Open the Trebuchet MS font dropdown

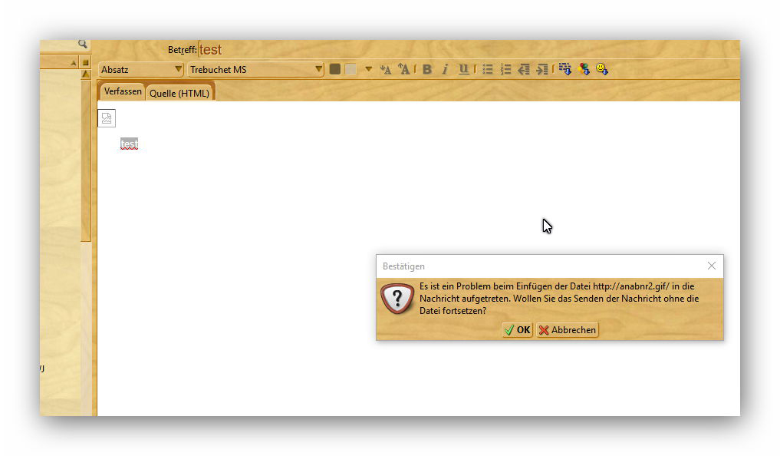coord(255,70)
